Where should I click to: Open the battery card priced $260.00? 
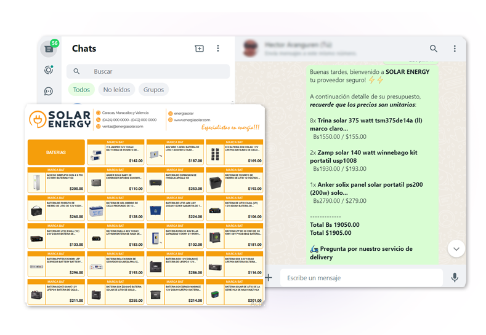(x=56, y=208)
